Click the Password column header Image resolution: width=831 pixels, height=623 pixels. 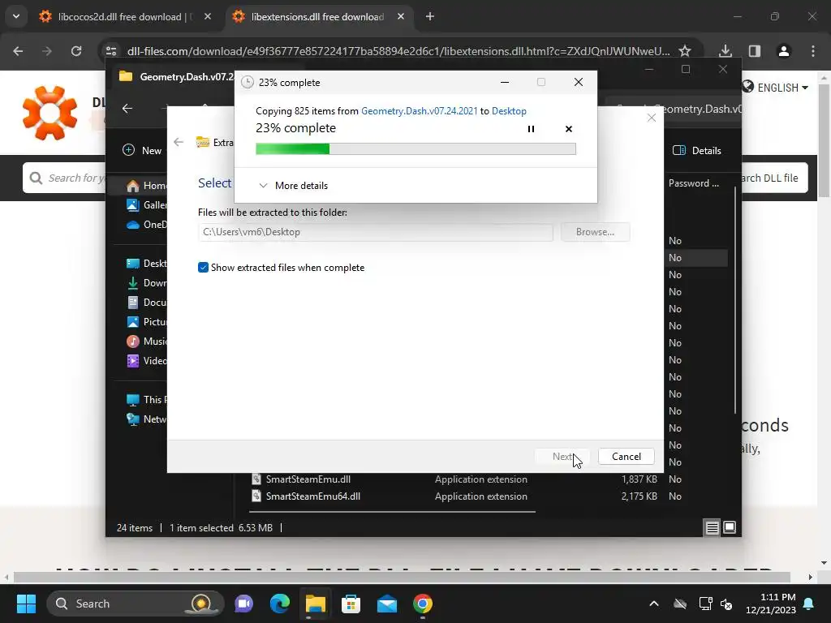coord(693,183)
